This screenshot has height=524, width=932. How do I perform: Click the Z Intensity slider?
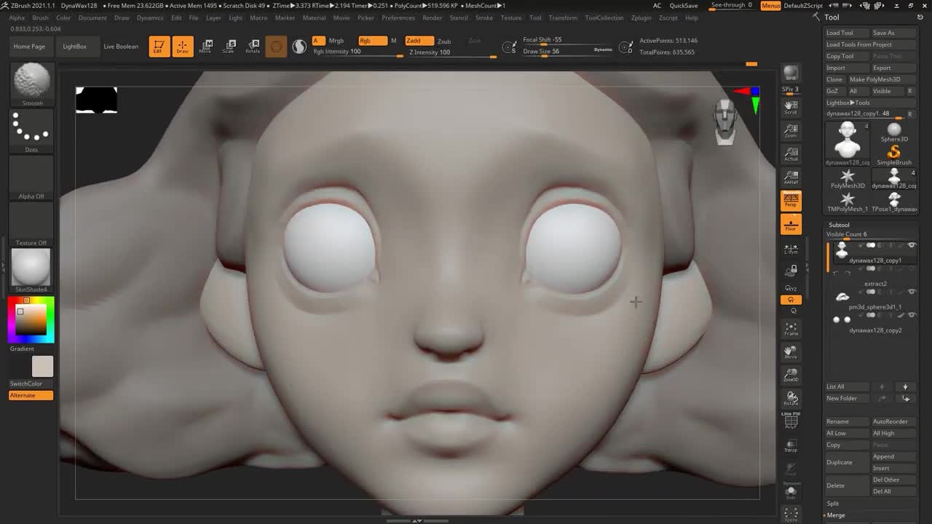coord(451,52)
